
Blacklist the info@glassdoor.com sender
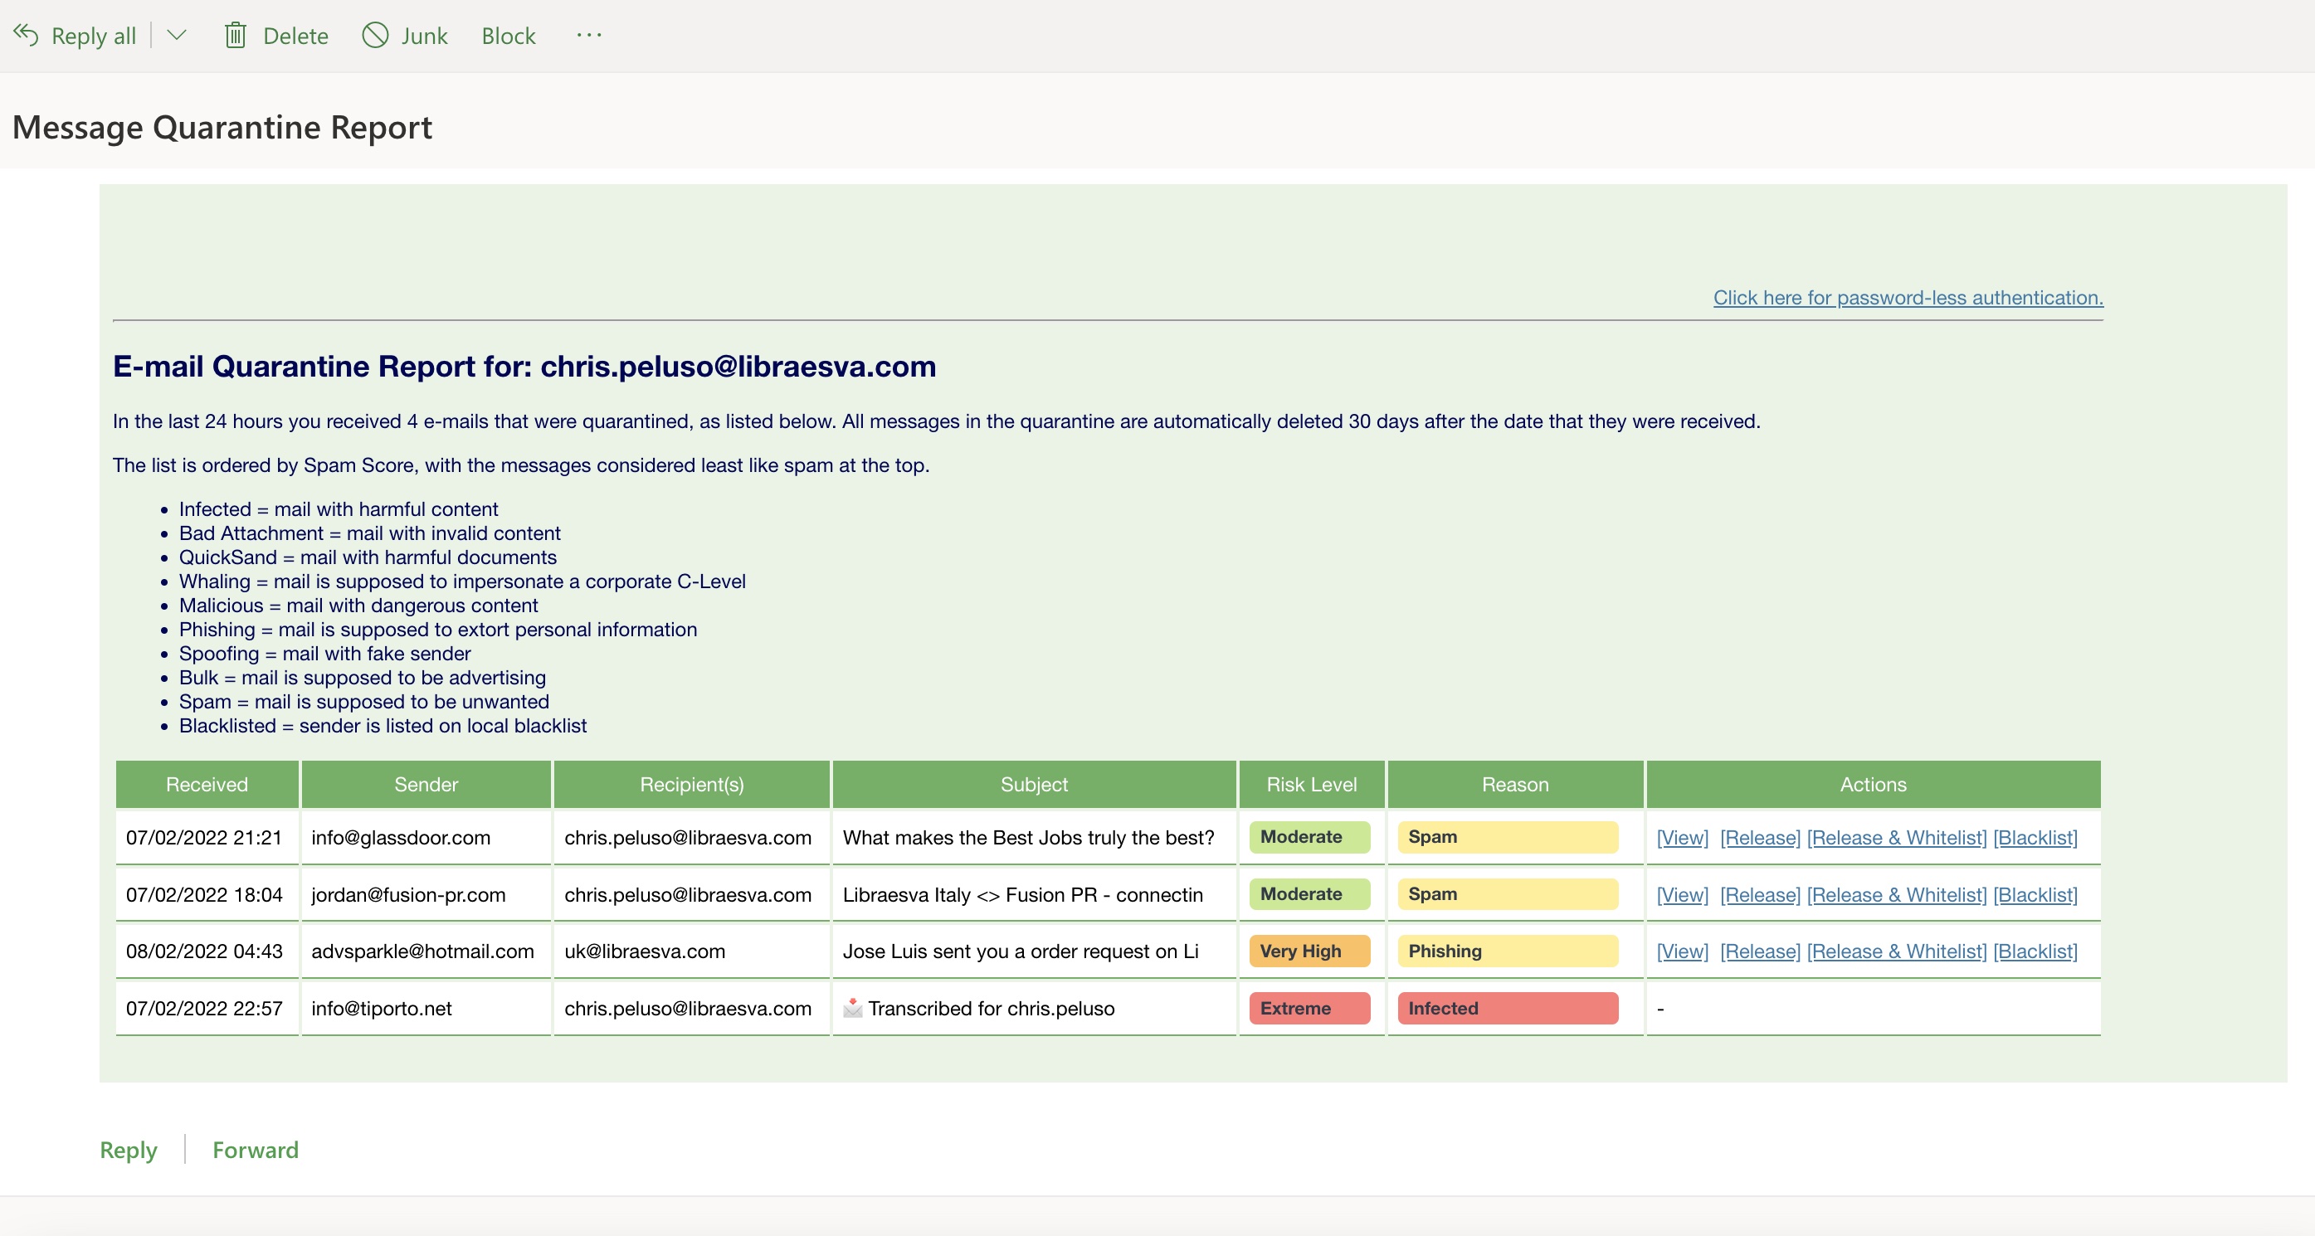click(x=2035, y=837)
